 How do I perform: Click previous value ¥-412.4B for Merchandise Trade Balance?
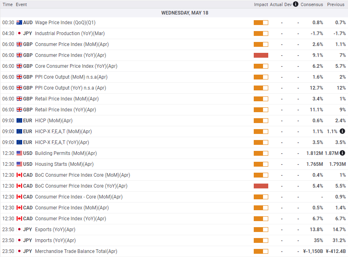(336, 251)
